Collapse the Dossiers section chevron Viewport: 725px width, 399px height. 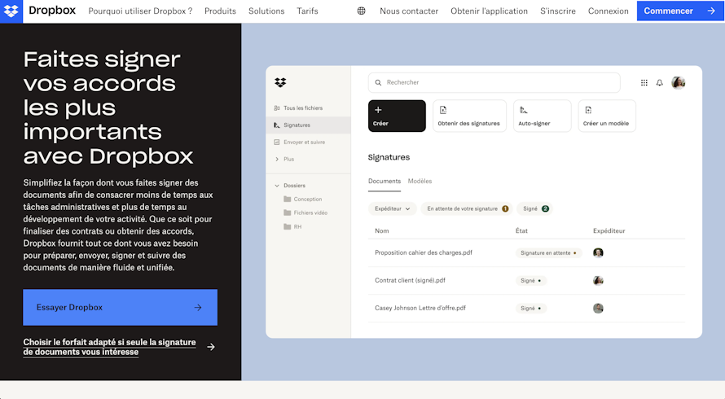[277, 186]
